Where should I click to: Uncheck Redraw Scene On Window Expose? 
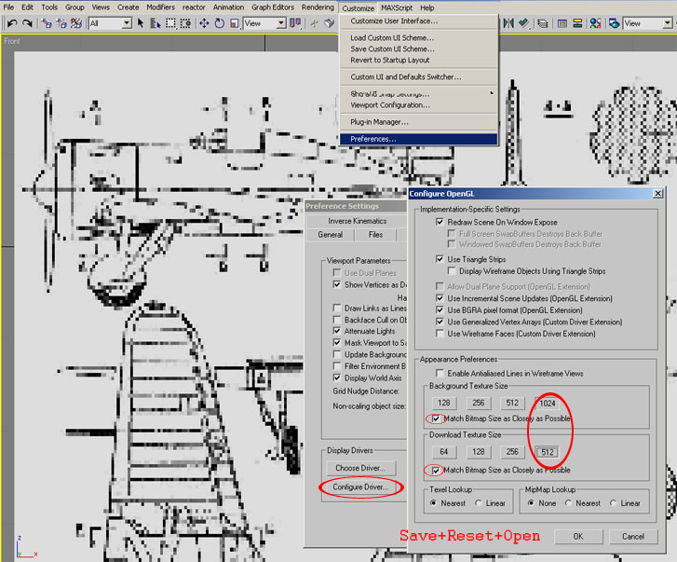(x=440, y=222)
